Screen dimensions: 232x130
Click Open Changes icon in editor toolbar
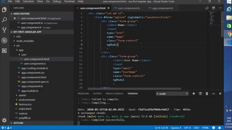pos(207,8)
